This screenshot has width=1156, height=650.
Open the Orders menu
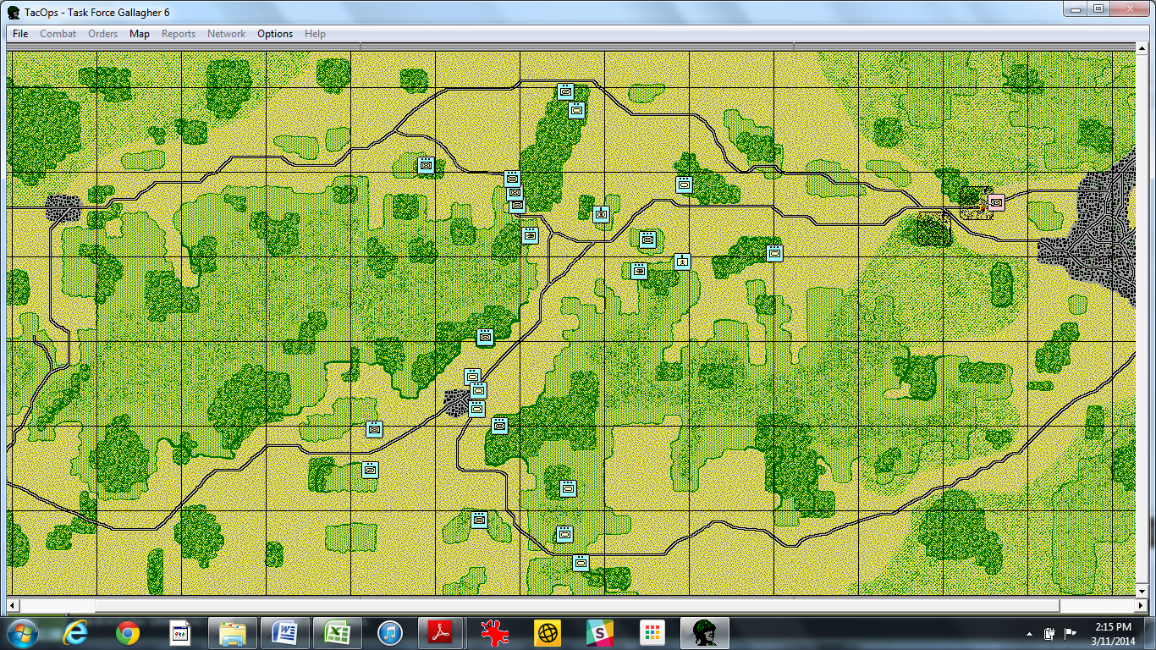pos(102,34)
